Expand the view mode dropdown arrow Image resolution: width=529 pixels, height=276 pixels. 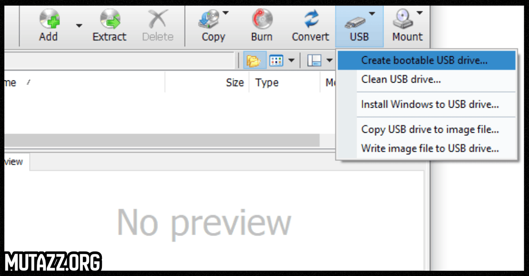[x=291, y=60]
